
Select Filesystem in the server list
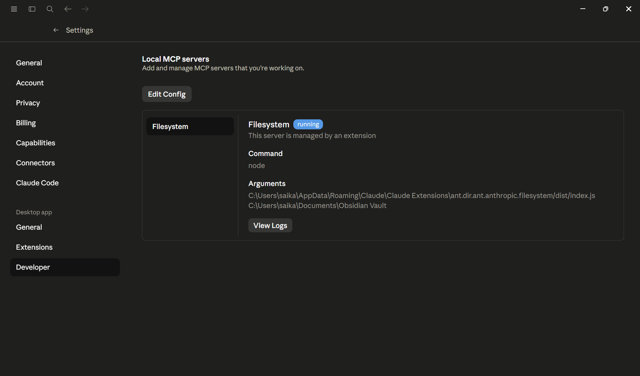pyautogui.click(x=190, y=126)
